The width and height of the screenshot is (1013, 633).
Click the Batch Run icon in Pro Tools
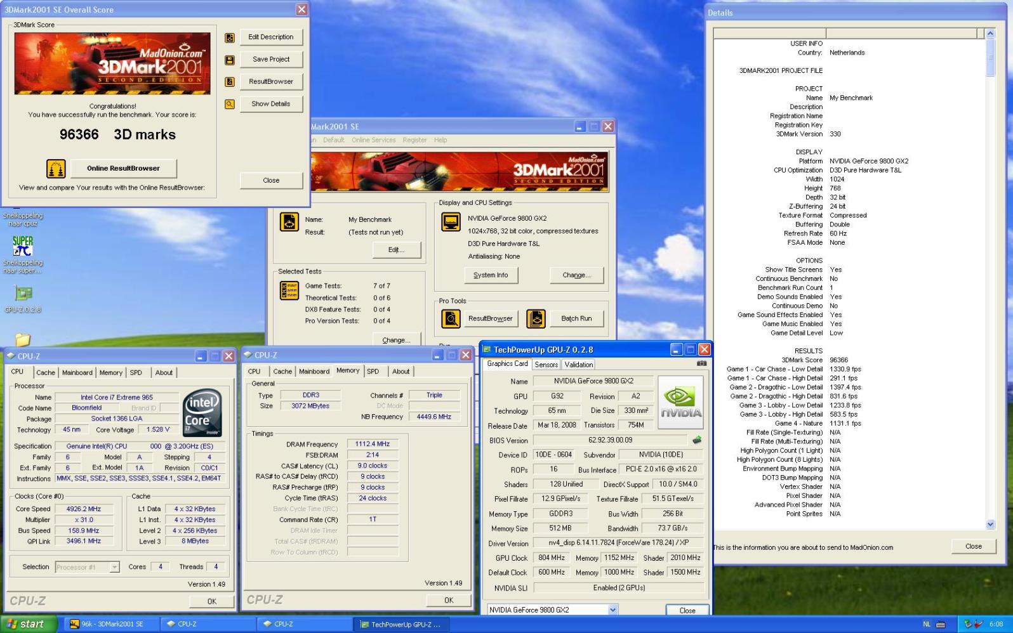click(536, 318)
